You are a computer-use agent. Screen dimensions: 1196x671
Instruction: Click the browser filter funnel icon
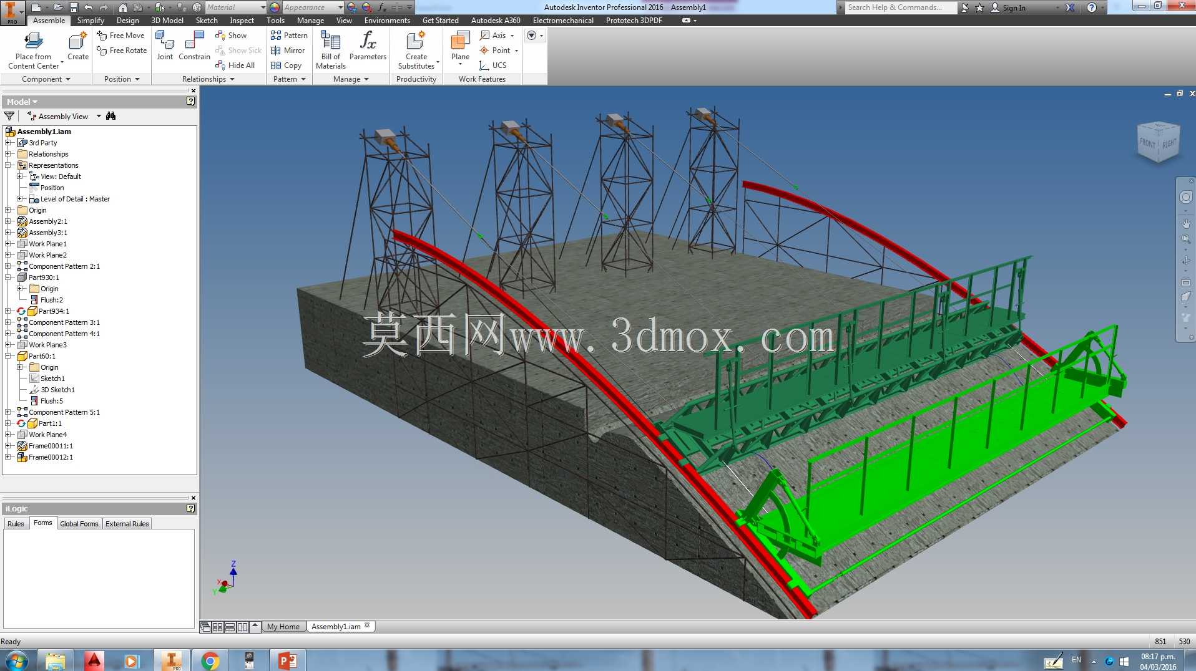tap(9, 116)
